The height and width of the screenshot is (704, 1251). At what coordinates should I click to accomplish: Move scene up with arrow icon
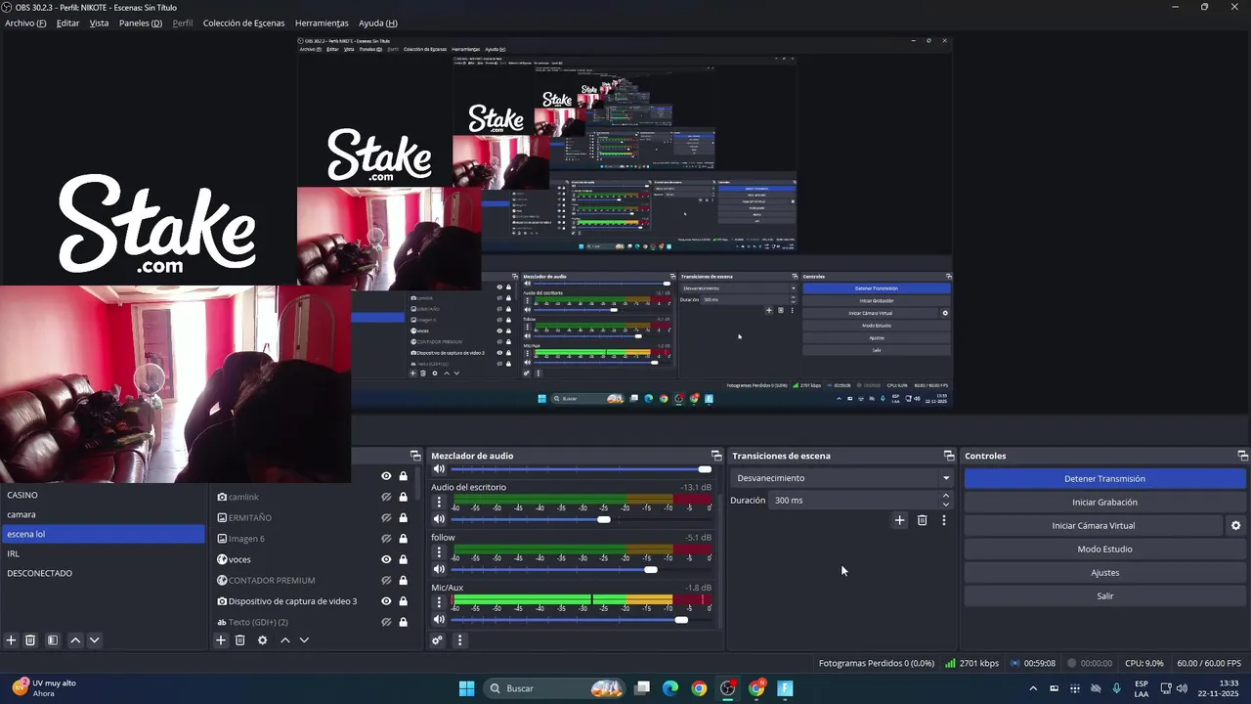point(75,640)
